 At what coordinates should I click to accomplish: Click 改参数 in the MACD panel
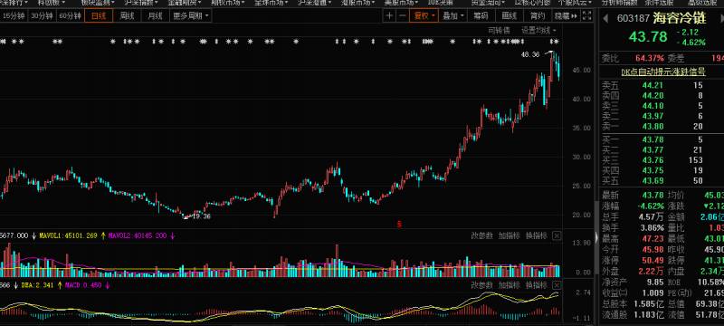point(481,285)
